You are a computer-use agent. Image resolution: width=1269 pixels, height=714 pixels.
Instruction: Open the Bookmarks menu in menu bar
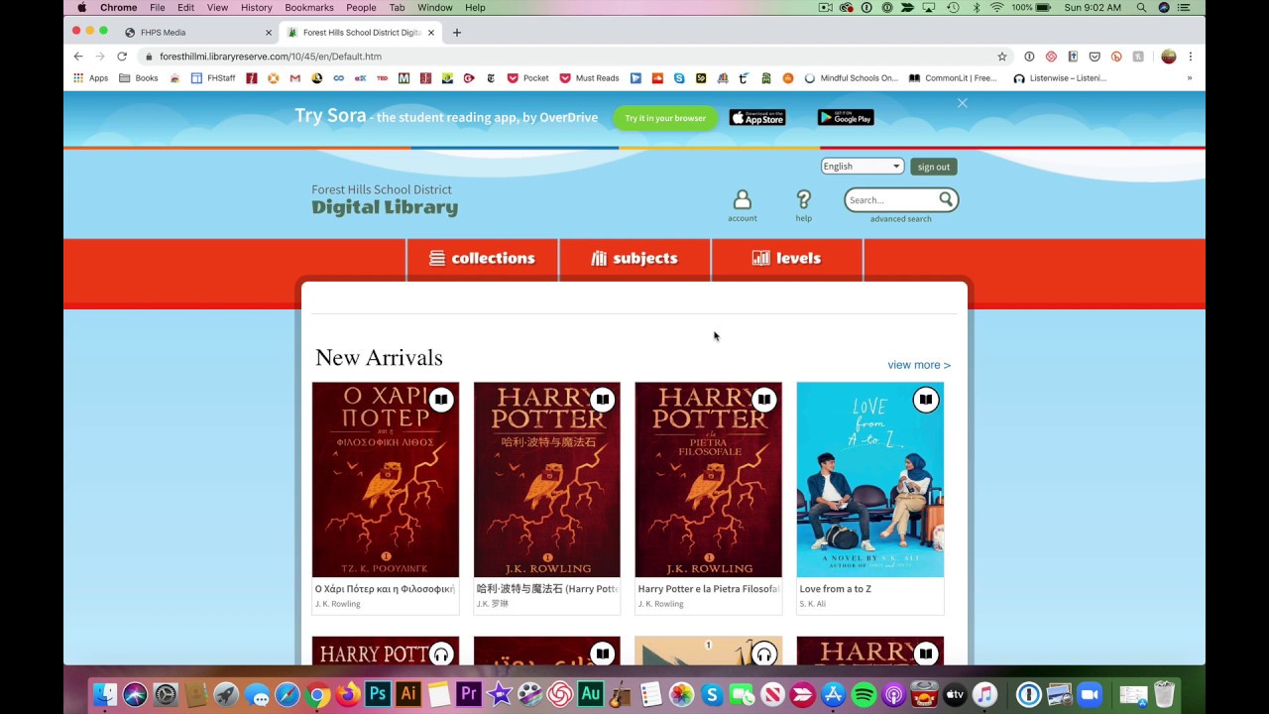point(309,8)
